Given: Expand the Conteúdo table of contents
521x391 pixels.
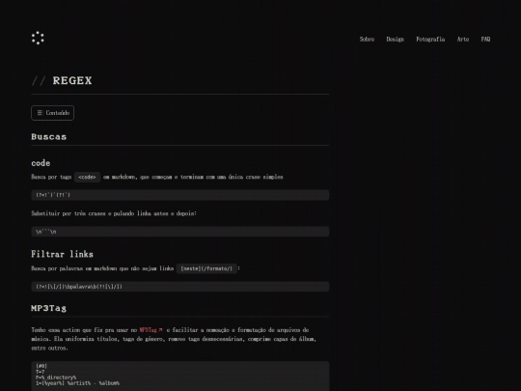Looking at the screenshot, I should pos(52,113).
